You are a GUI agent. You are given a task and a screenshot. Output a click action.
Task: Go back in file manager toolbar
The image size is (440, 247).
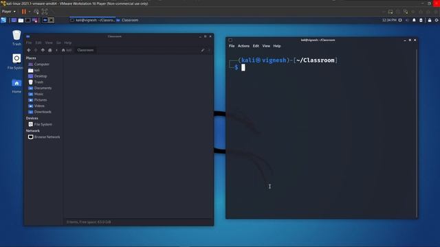coord(29,50)
